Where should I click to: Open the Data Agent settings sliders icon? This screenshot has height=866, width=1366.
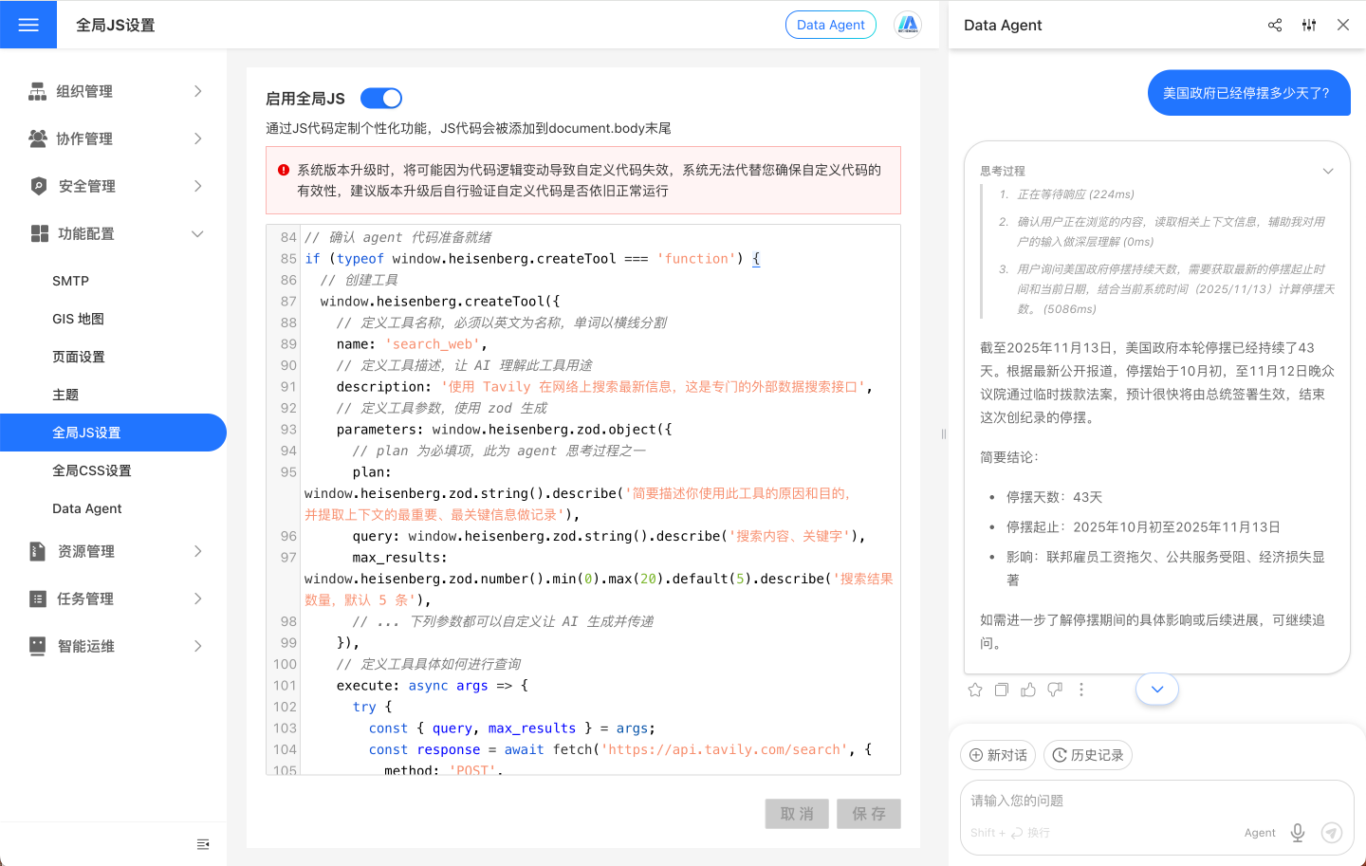[1309, 25]
